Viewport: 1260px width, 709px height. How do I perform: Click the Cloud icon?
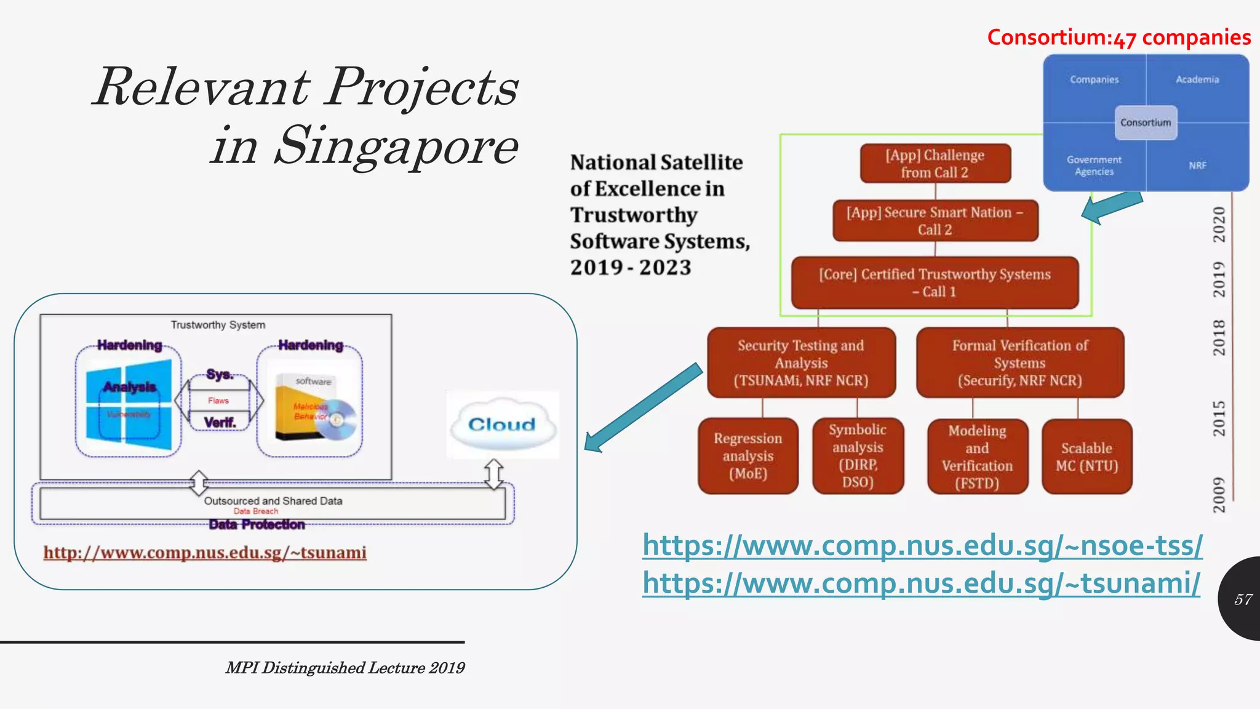503,425
